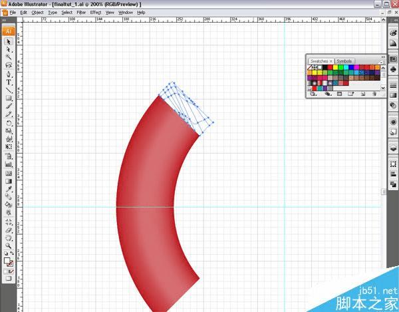Open the Show Swatch Kinds menu
Screen dimensions: 399x312
coord(327,94)
